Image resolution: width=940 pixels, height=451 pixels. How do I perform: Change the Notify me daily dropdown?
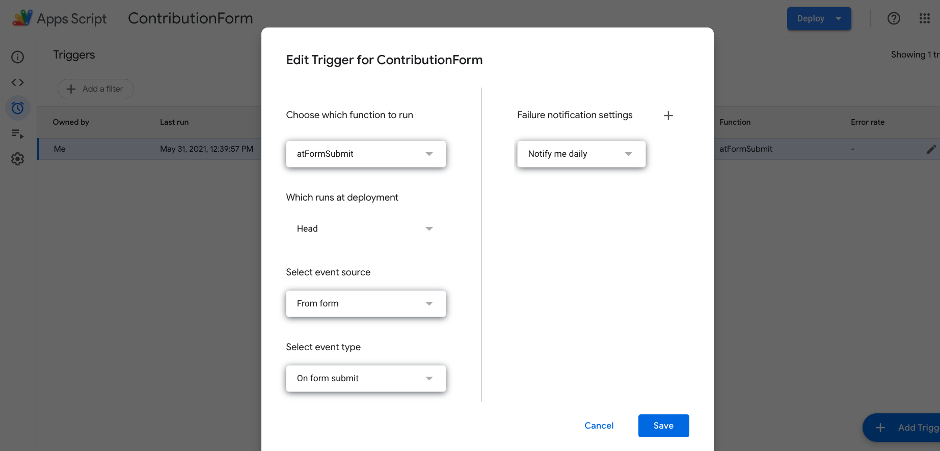(581, 154)
